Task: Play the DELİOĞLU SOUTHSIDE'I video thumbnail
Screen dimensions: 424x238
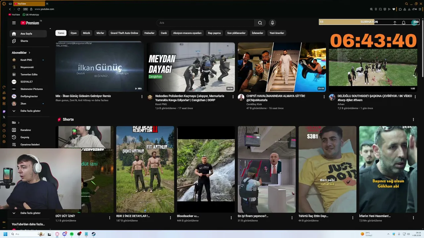Action: pyautogui.click(x=373, y=67)
